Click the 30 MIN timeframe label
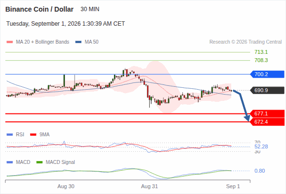Screen dimensions: 286x194 [90, 9]
